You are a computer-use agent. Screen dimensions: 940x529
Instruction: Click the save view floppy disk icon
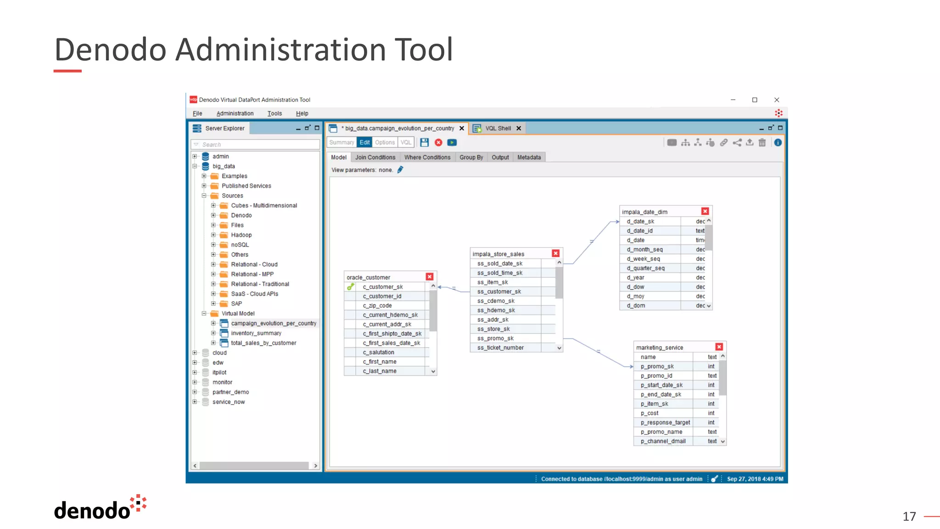[425, 142]
